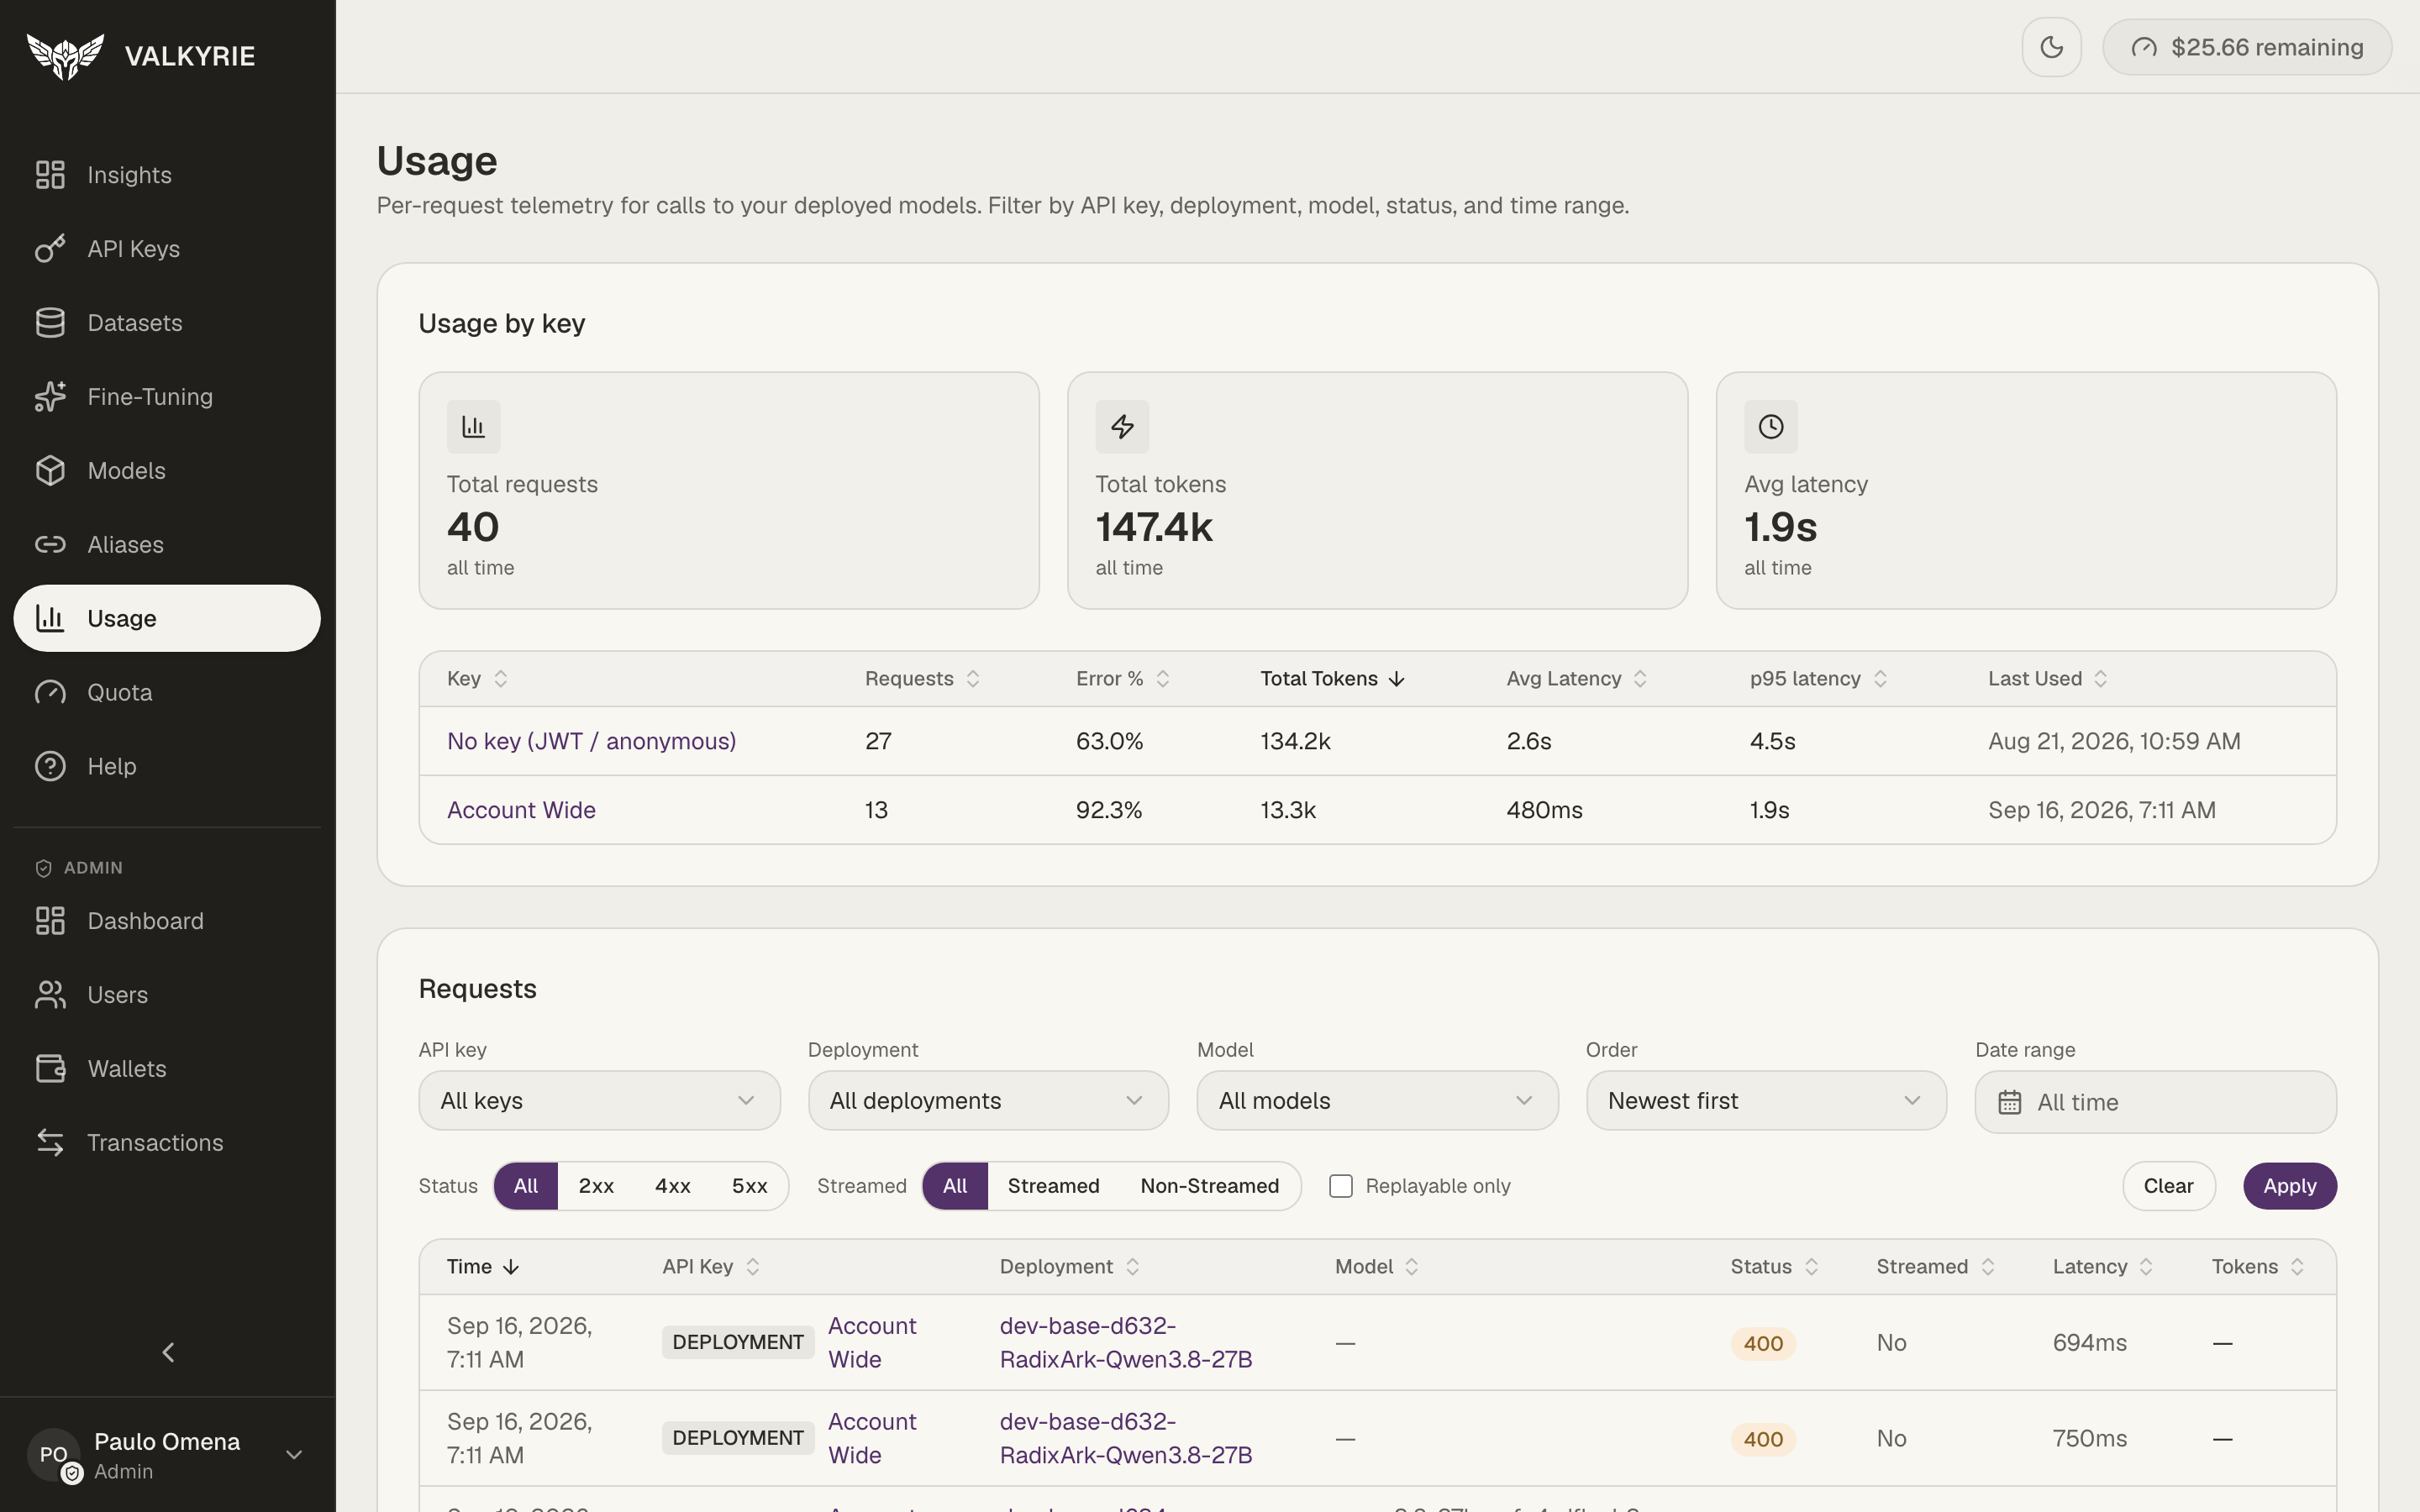
Task: Enable the Replayable only checkbox
Action: coord(1341,1186)
